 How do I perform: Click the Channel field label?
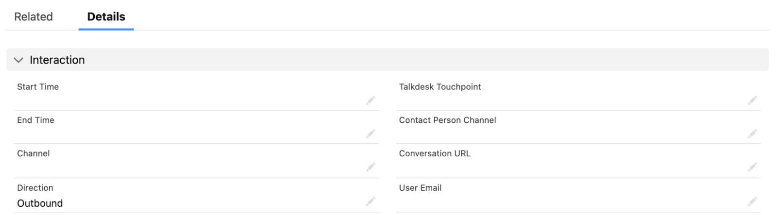[34, 153]
